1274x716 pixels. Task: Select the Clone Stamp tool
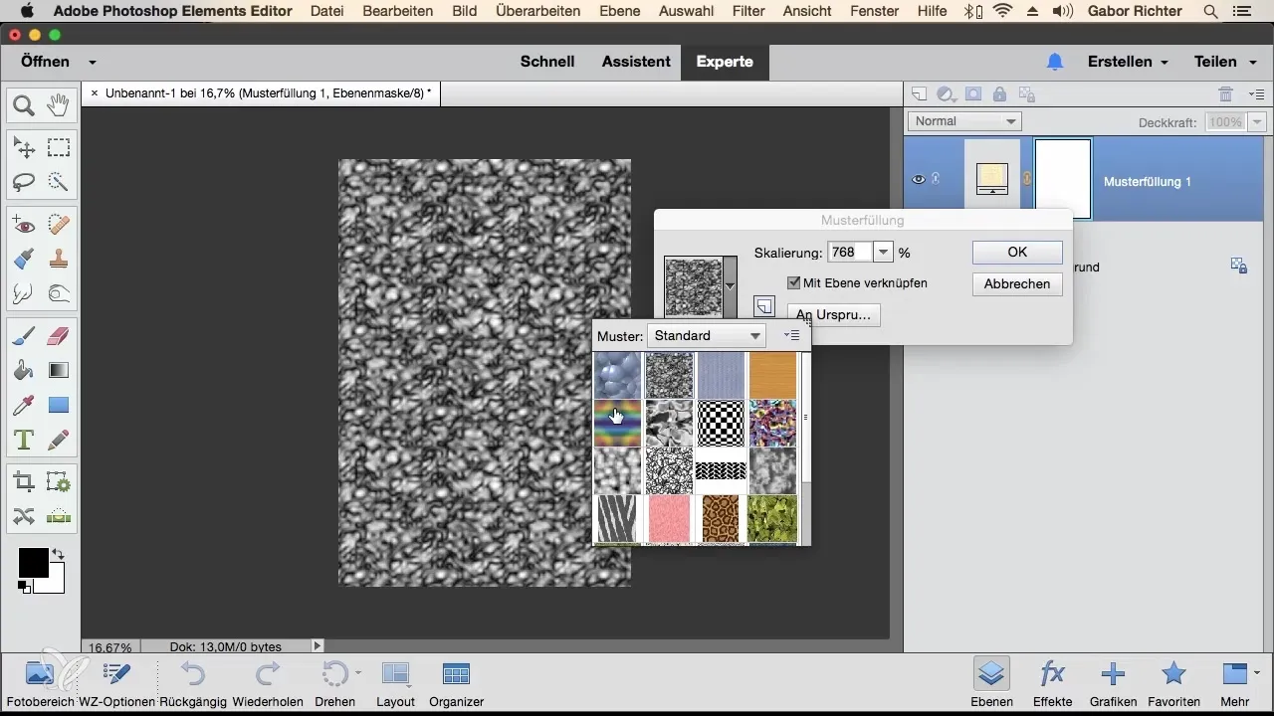(58, 259)
